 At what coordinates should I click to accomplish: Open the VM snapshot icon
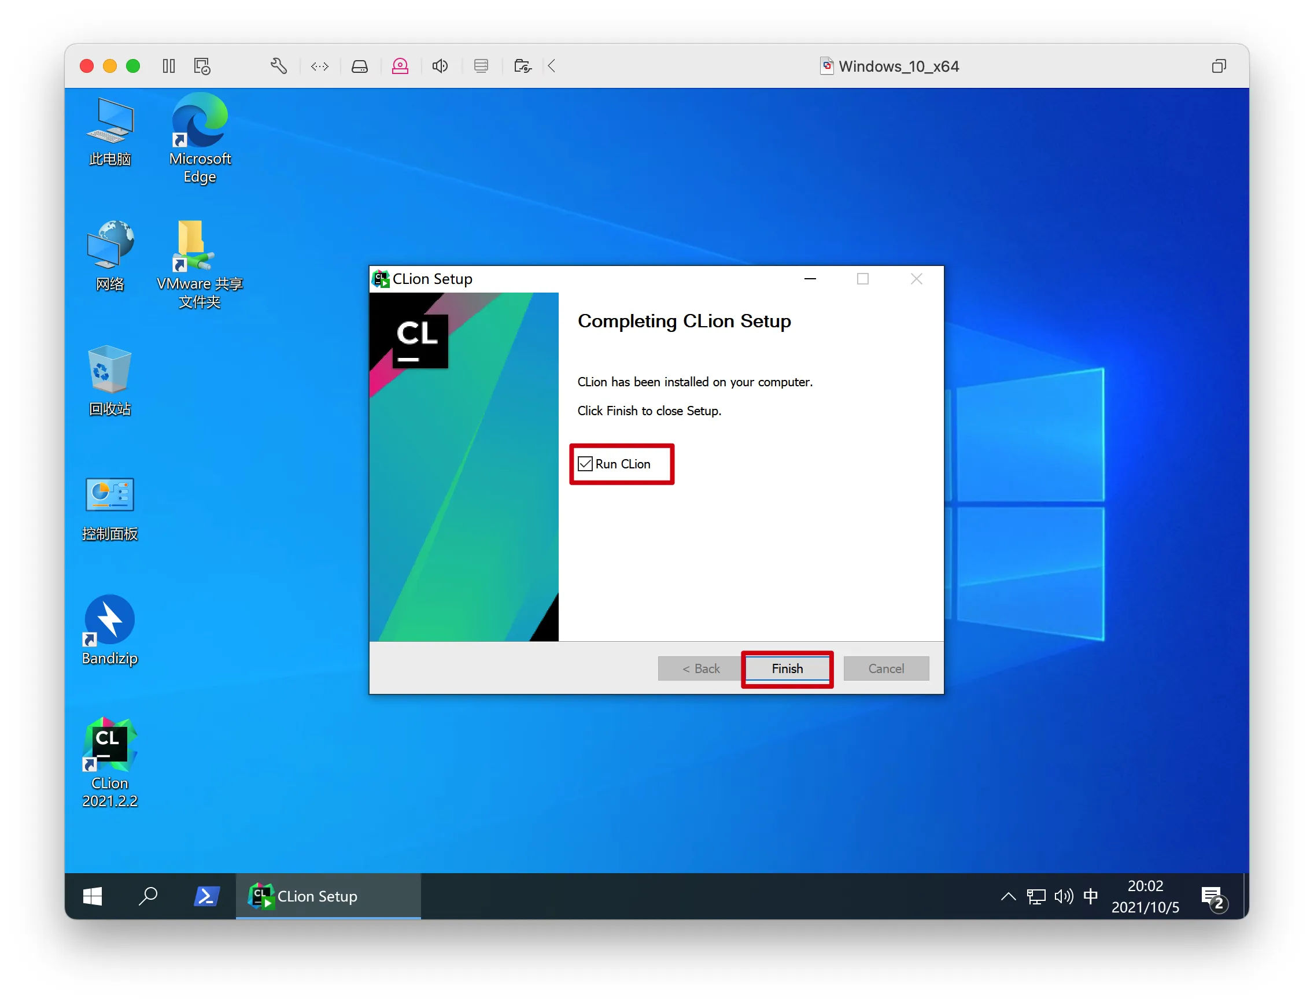[202, 66]
